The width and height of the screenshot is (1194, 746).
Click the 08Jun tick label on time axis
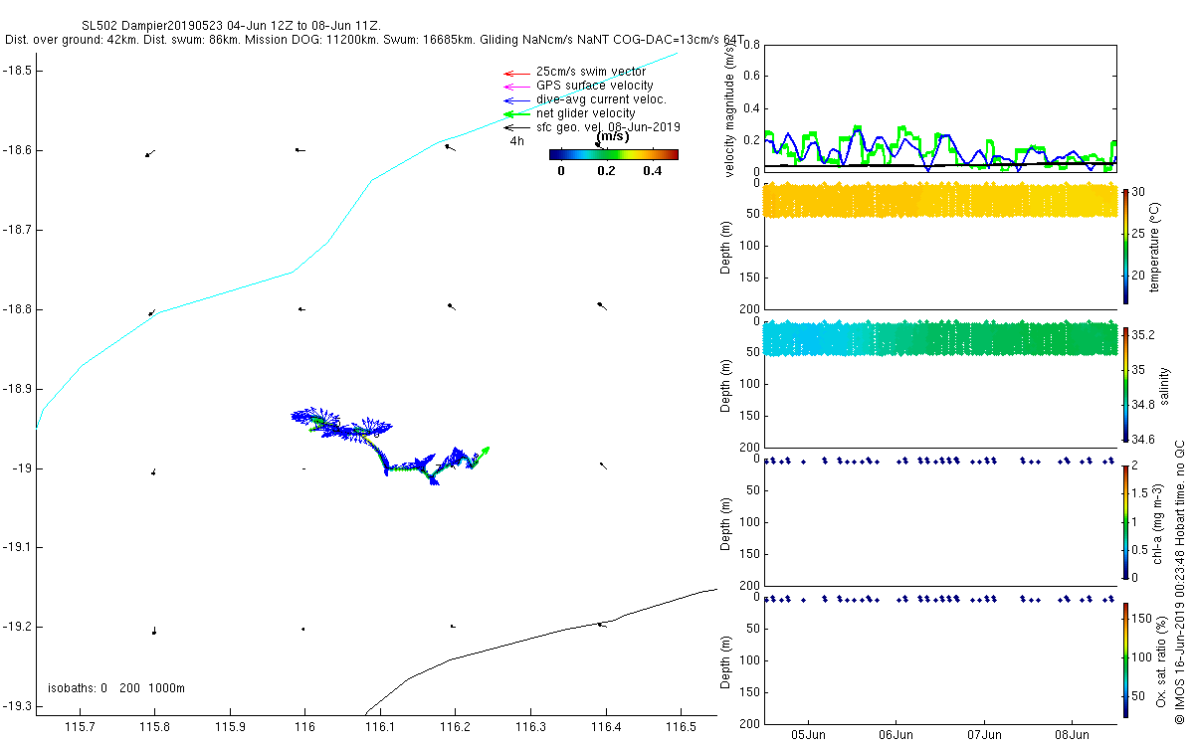pyautogui.click(x=1073, y=735)
